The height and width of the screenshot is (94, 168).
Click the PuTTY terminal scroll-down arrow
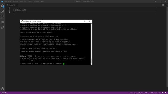tap(91, 64)
